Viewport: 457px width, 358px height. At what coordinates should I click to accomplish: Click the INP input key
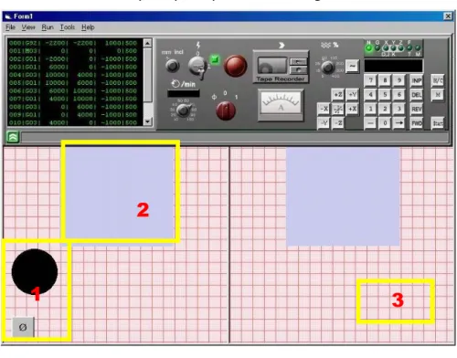(x=417, y=80)
